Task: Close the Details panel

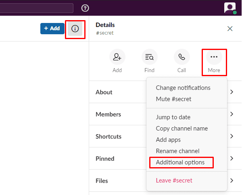Action: pos(230,29)
